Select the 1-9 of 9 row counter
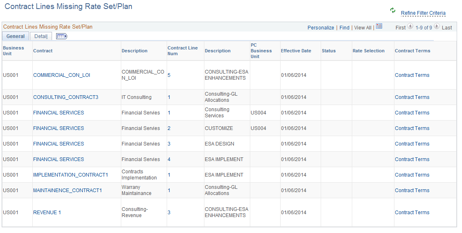Screen dimensions: 462x233 click(423, 28)
